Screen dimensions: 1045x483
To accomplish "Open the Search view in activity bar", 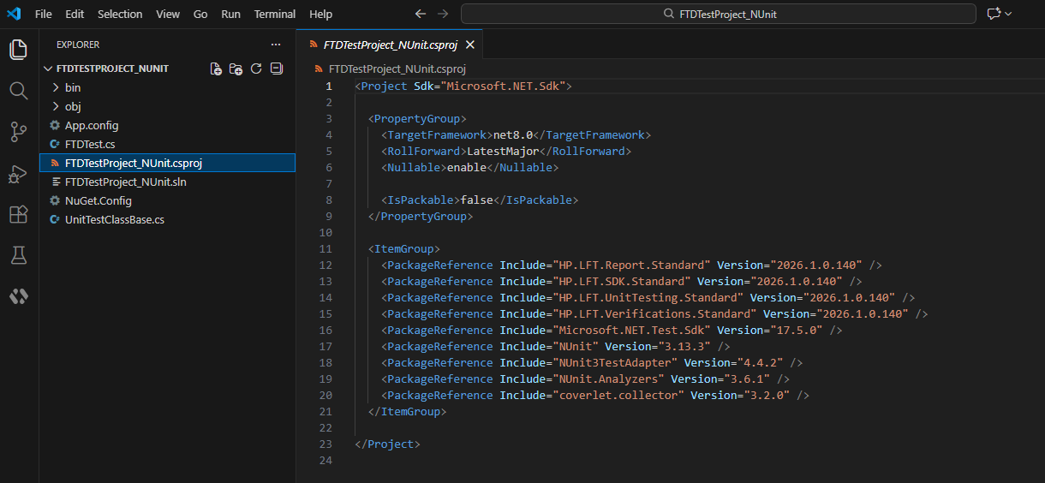I will pos(18,91).
